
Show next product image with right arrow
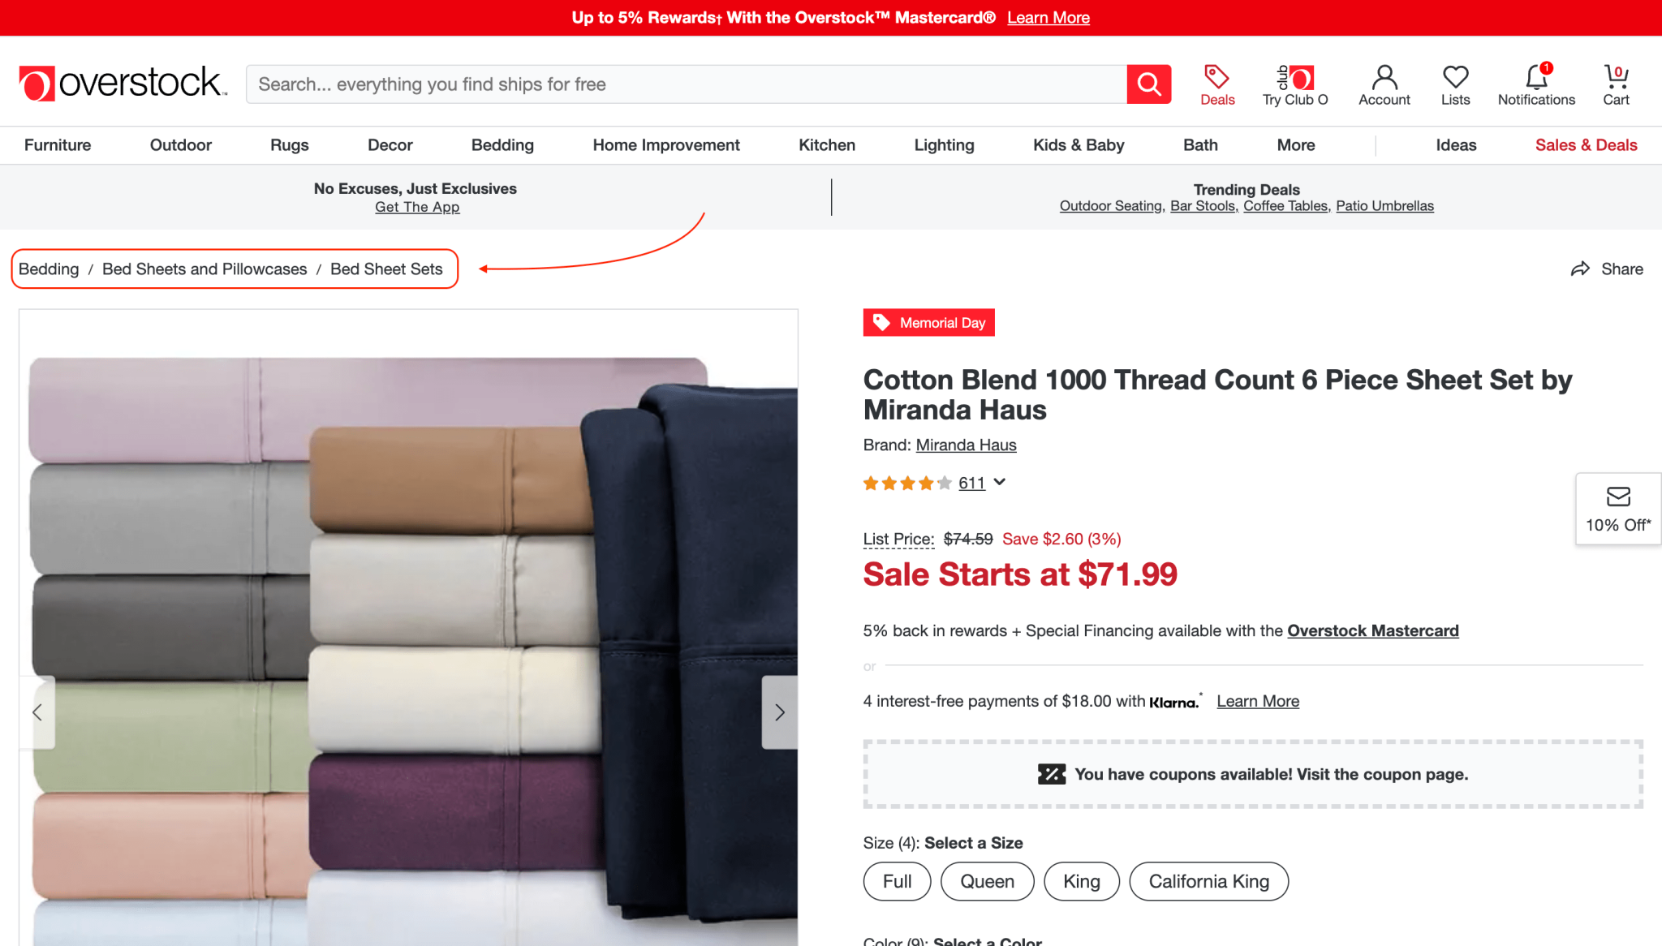pos(779,712)
